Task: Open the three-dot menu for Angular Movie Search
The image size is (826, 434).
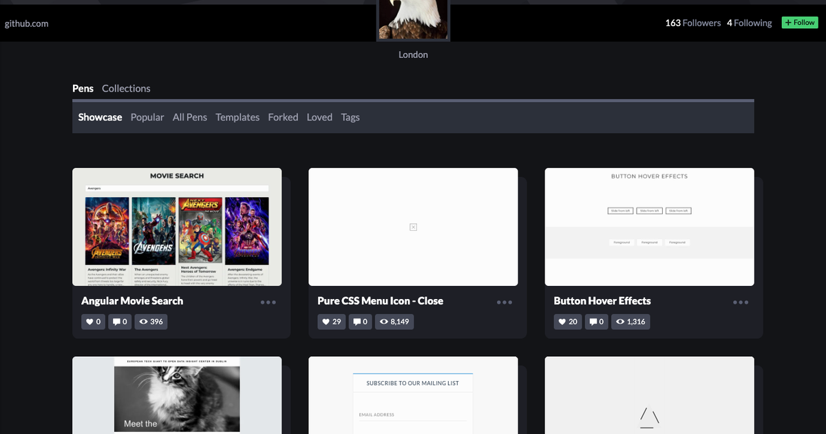Action: (x=268, y=302)
